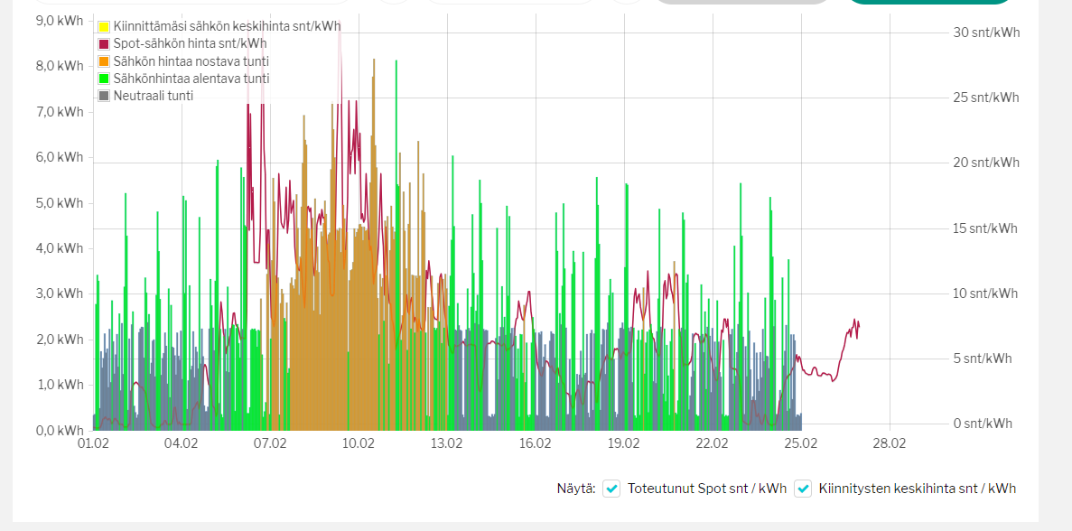Click the grey Neutraali tunti legend icon

click(x=104, y=96)
